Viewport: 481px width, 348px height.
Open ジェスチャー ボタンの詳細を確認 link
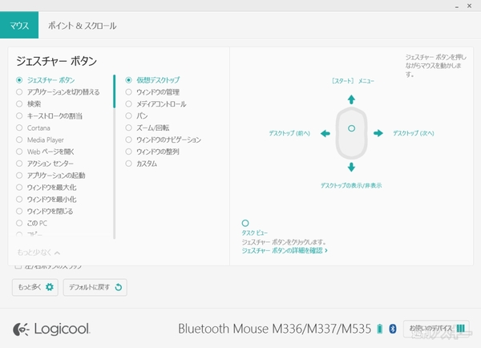(285, 250)
